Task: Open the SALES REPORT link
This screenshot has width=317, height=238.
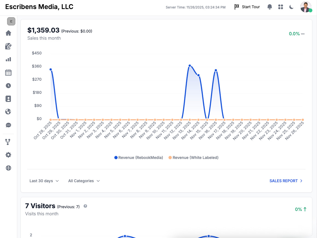Action: pos(286,181)
